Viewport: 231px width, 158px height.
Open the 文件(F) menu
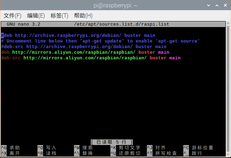tap(12, 16)
